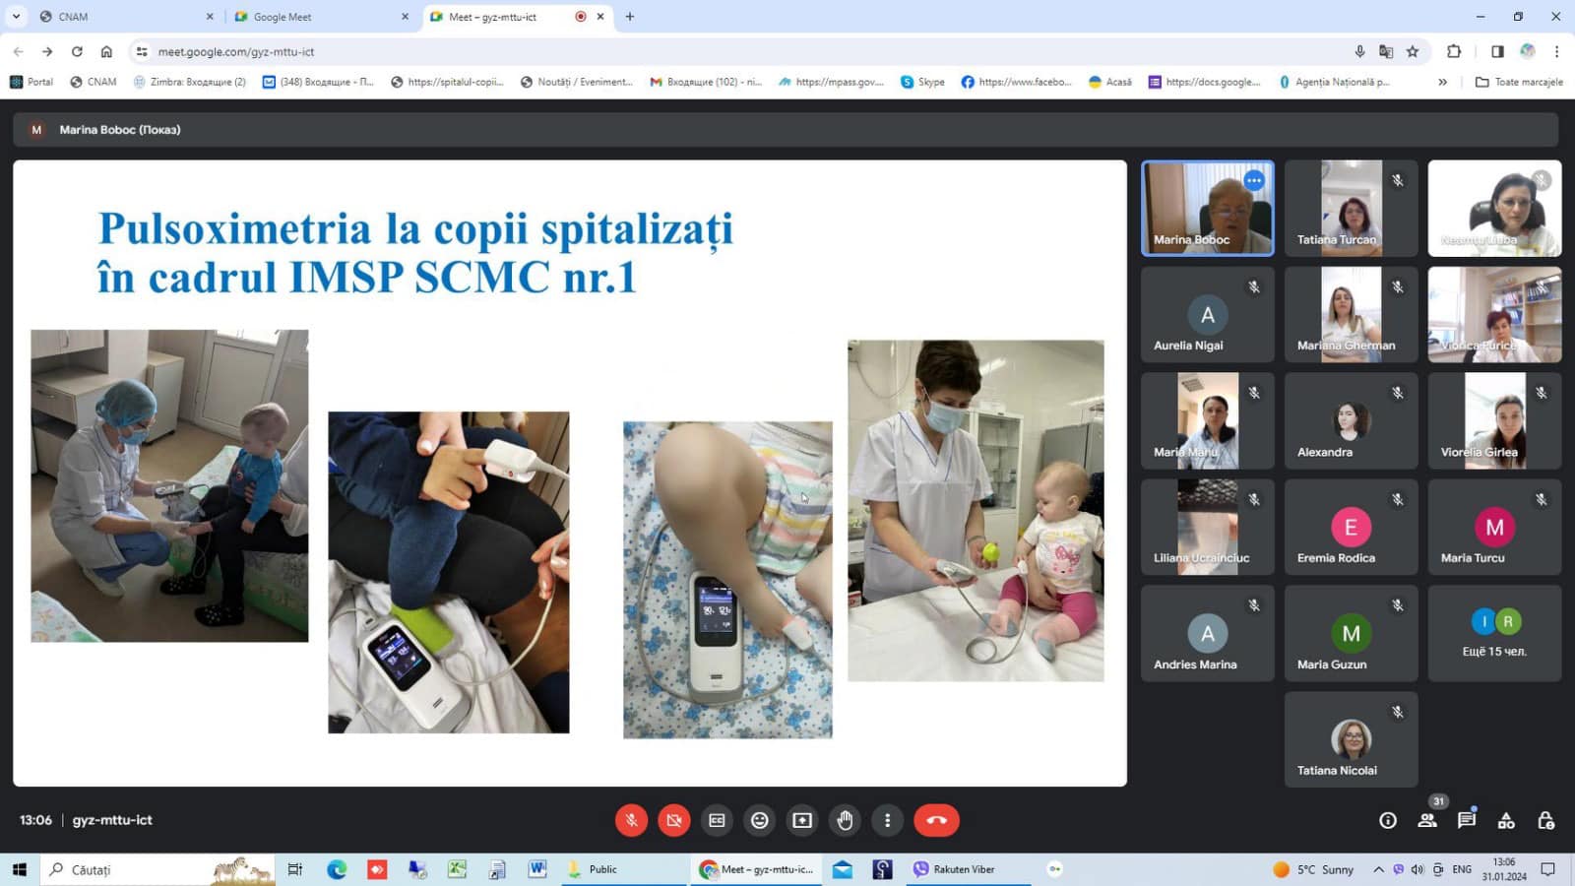The image size is (1575, 886).
Task: Click the meet.google.com address bar
Action: [x=689, y=51]
